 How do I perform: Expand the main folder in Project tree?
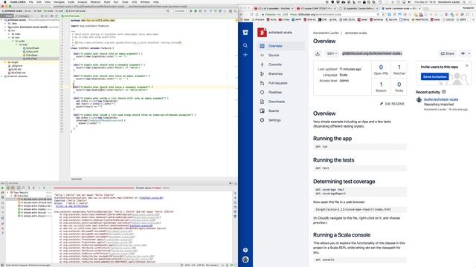click(x=9, y=34)
